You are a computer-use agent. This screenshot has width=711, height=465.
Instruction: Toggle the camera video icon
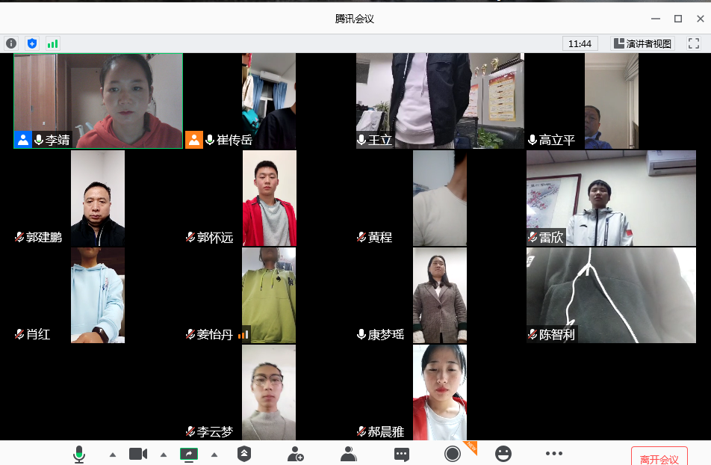coord(137,454)
